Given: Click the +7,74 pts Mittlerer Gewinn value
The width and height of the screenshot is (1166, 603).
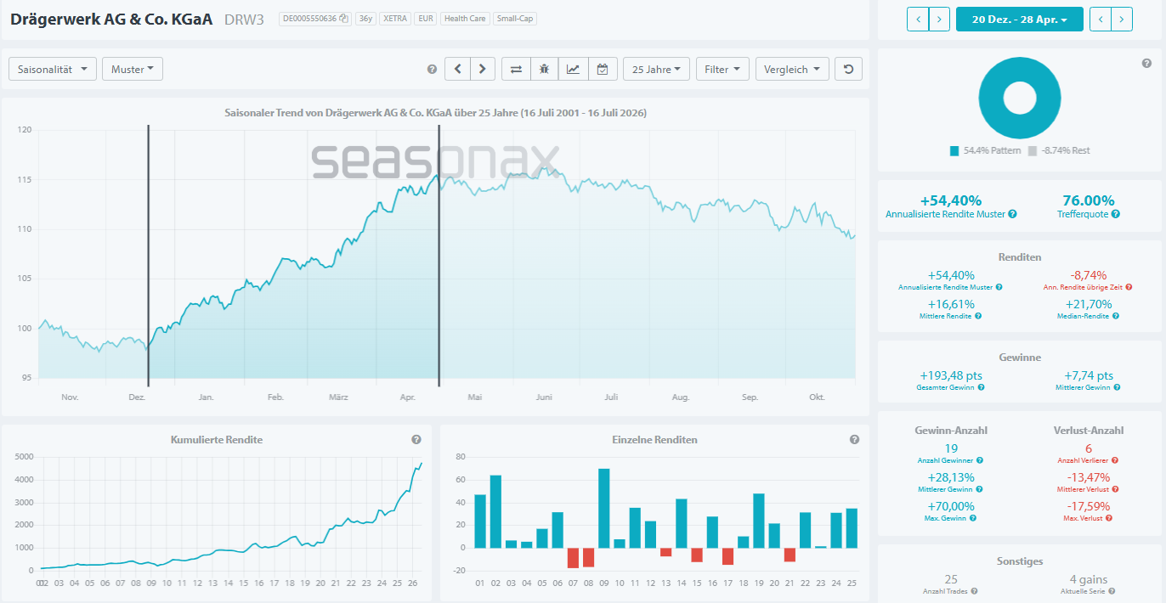Looking at the screenshot, I should (1088, 375).
